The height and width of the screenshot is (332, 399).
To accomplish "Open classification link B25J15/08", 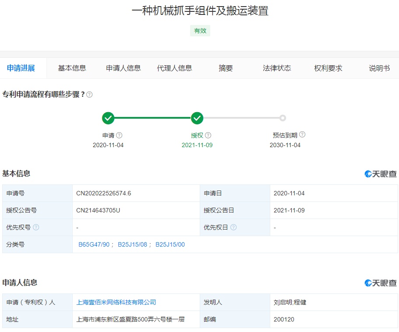I will click(x=132, y=244).
